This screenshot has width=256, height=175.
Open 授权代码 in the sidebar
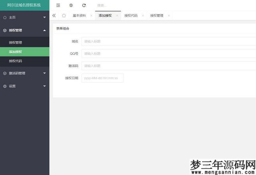(x=25, y=61)
